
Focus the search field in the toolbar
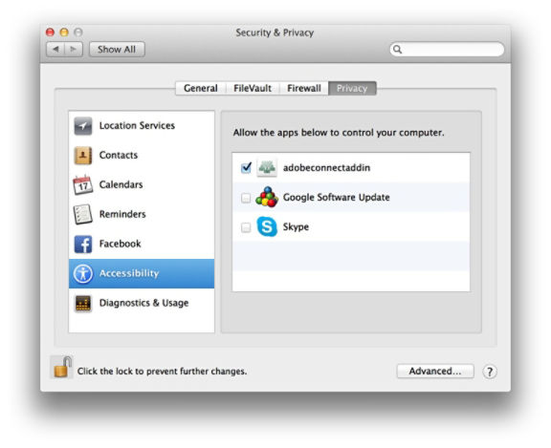[x=447, y=49]
